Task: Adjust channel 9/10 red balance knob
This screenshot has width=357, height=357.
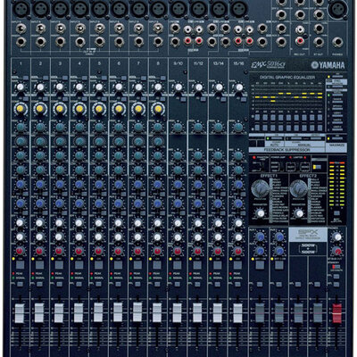Action: tap(178, 251)
